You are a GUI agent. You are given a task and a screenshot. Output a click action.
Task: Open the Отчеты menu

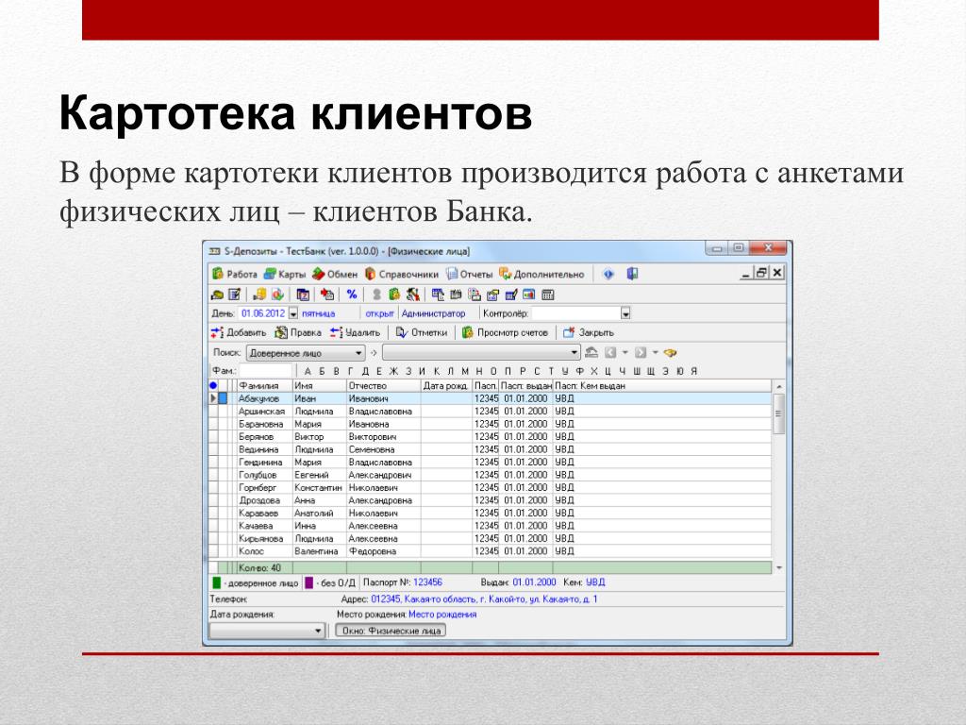click(x=470, y=275)
